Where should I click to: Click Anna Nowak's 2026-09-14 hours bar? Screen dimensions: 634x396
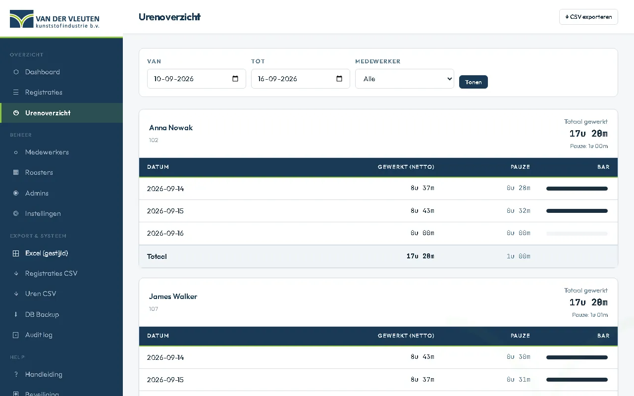(577, 189)
